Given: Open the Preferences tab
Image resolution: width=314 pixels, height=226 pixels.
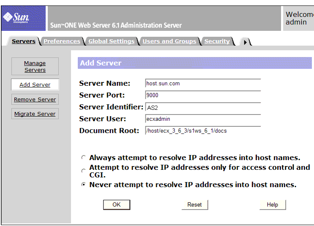Looking at the screenshot, I should [62, 41].
